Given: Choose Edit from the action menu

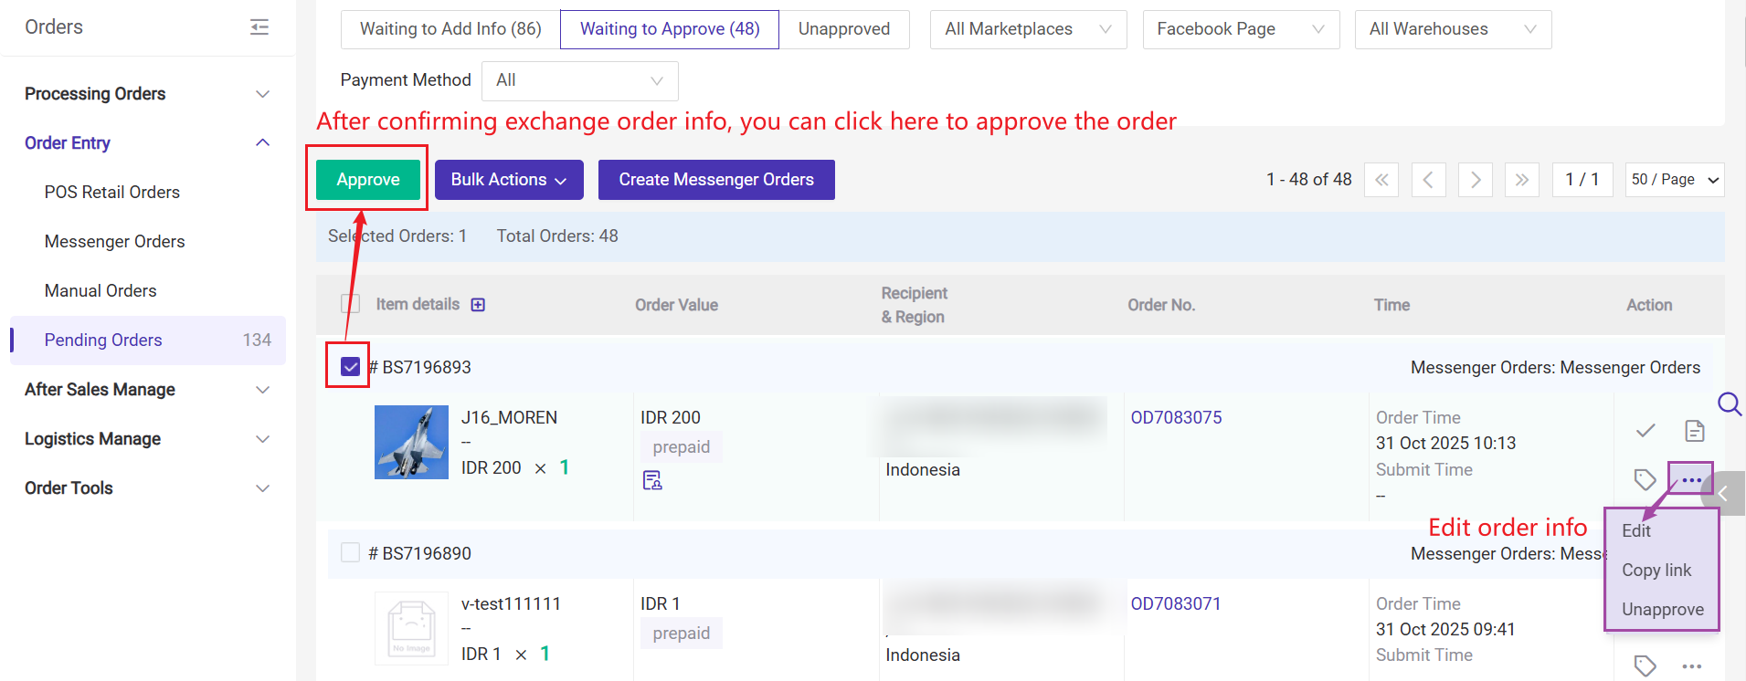Looking at the screenshot, I should (x=1636, y=531).
